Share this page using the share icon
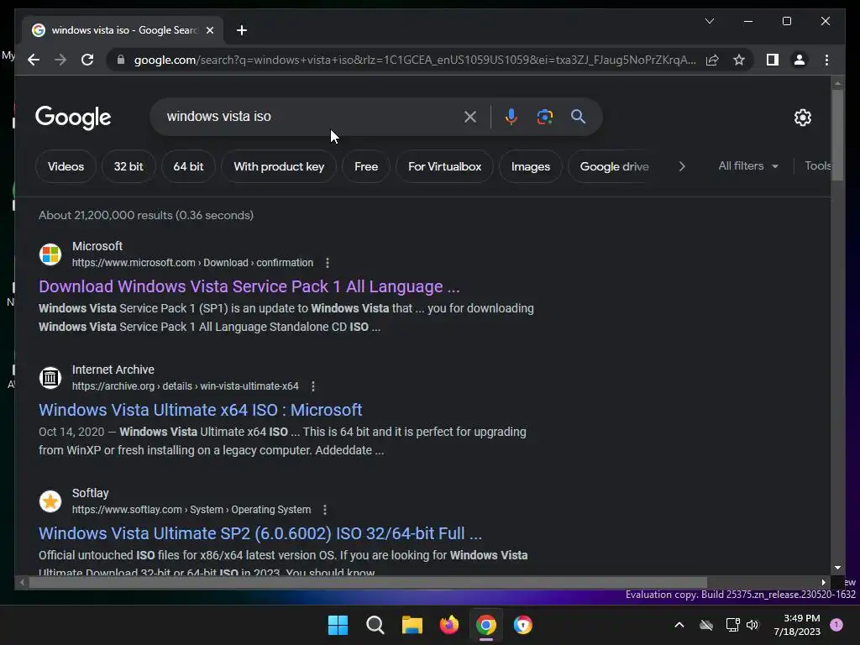This screenshot has height=645, width=860. point(712,60)
